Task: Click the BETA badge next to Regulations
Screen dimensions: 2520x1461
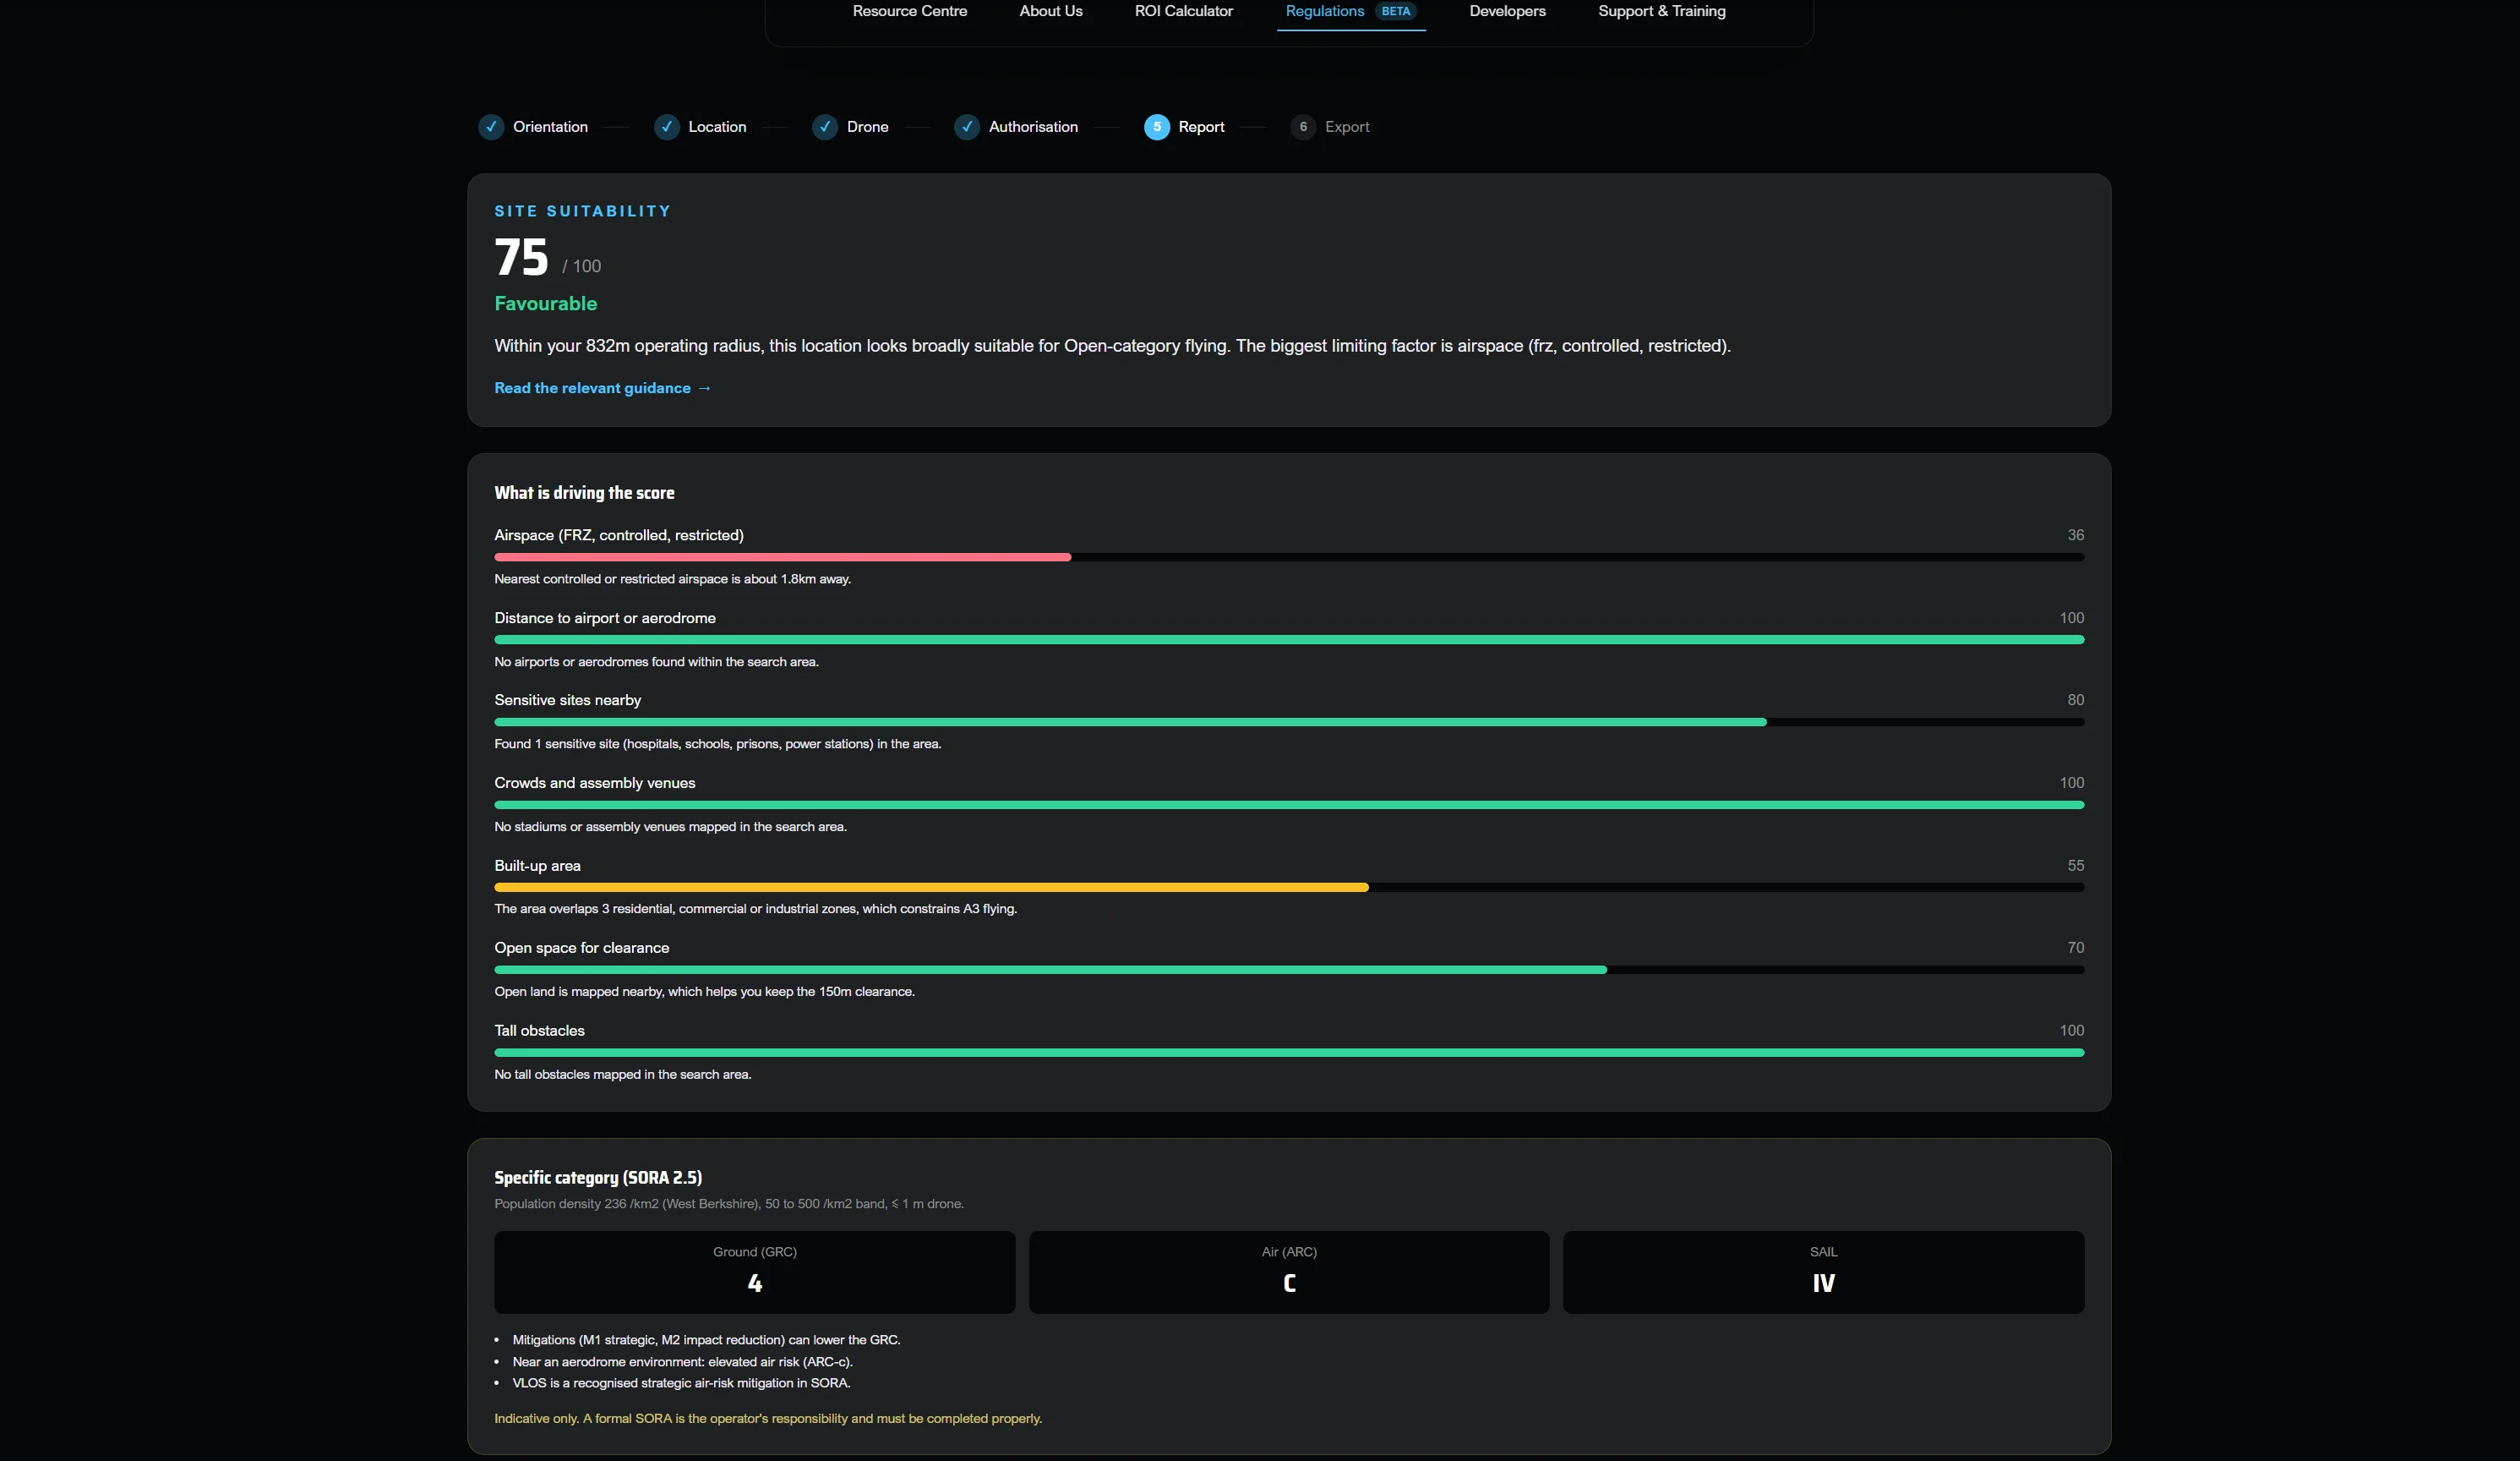Action: pyautogui.click(x=1395, y=11)
